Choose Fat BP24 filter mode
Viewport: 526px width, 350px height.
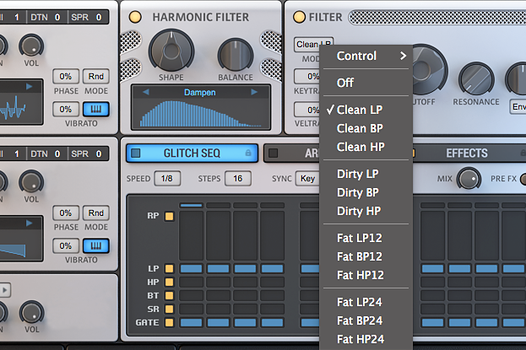click(366, 320)
